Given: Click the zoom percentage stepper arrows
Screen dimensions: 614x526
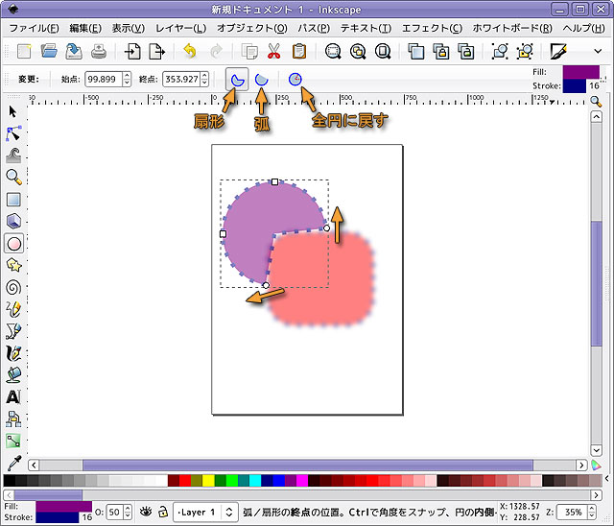Looking at the screenshot, I should [x=592, y=513].
